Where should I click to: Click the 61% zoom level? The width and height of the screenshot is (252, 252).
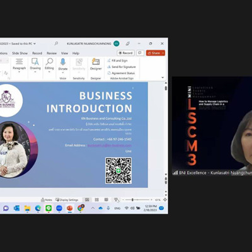[157, 200]
